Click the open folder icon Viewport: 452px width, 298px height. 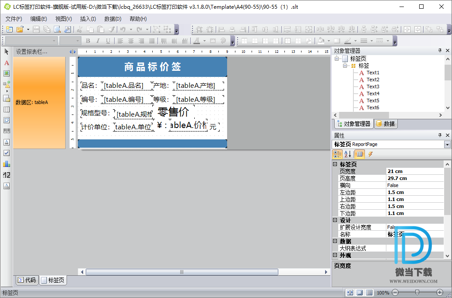tap(20, 29)
